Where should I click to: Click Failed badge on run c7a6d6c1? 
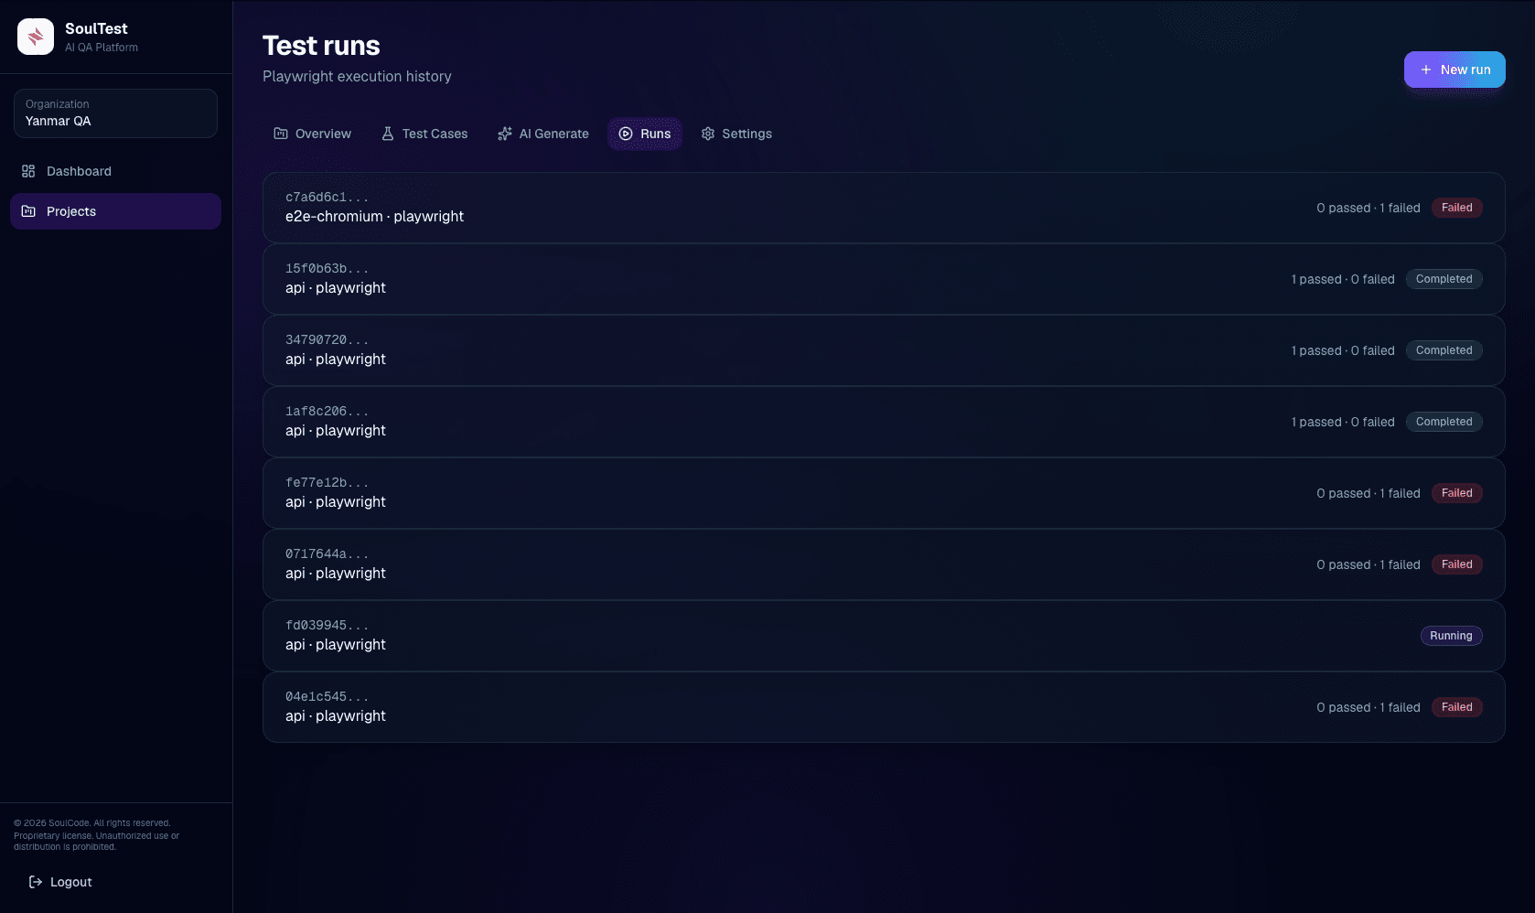(x=1456, y=208)
